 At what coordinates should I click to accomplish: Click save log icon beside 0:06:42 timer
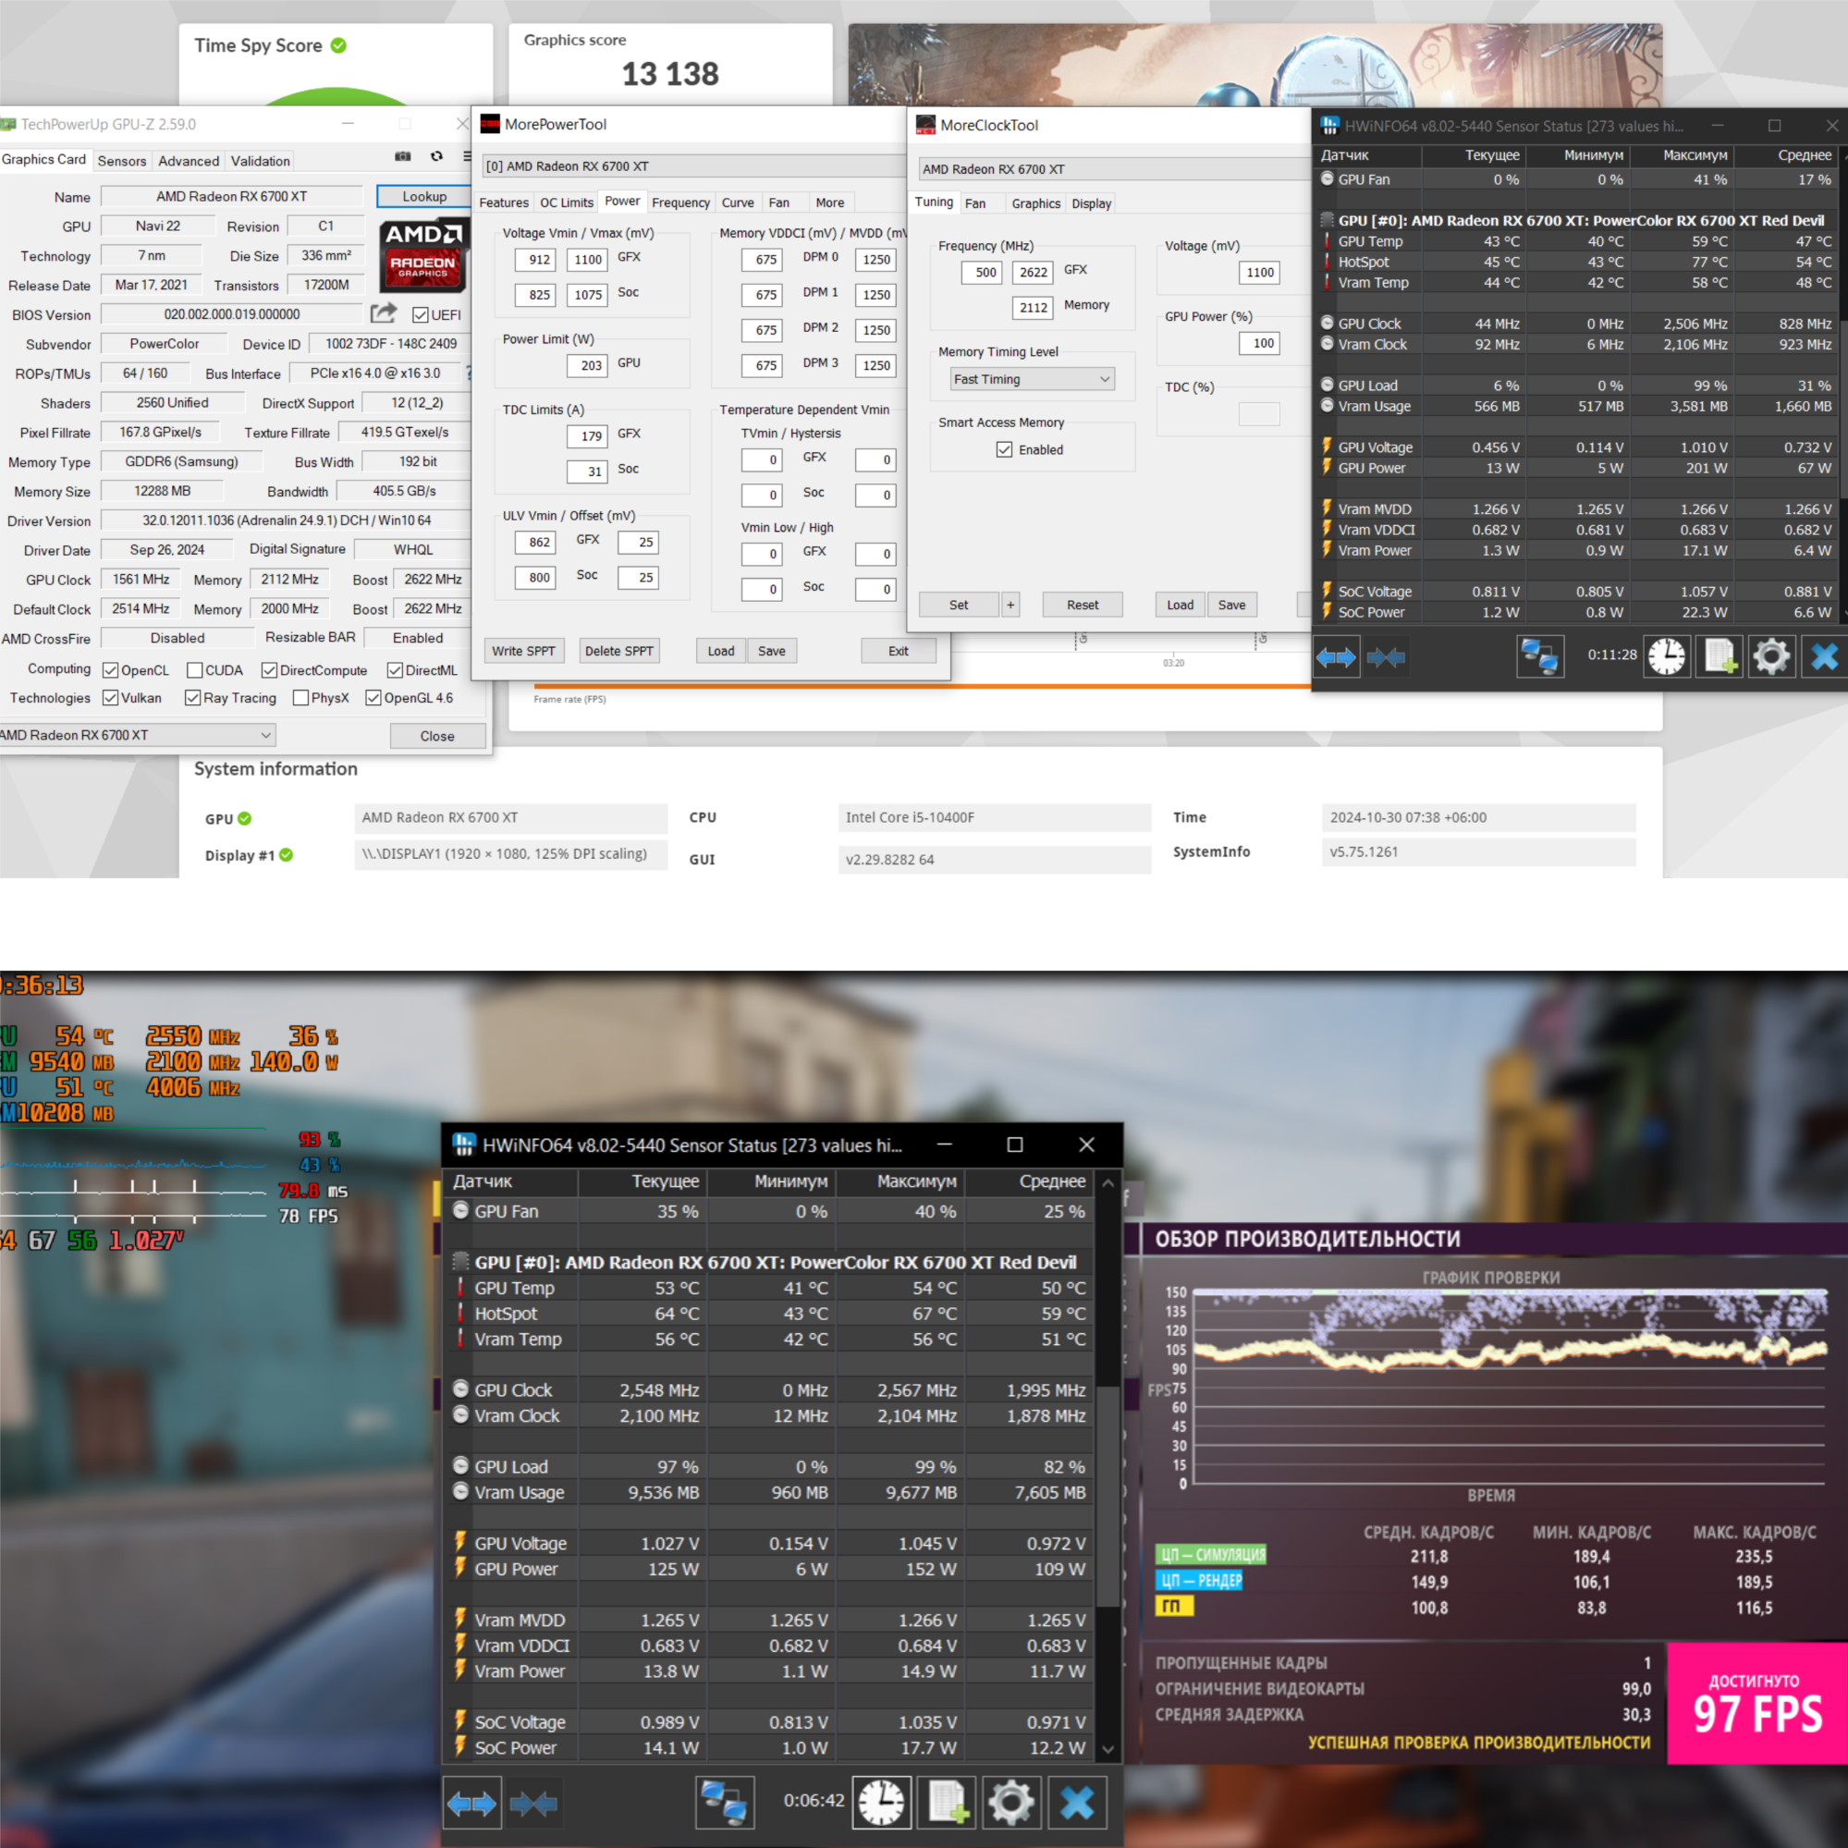click(x=947, y=1803)
